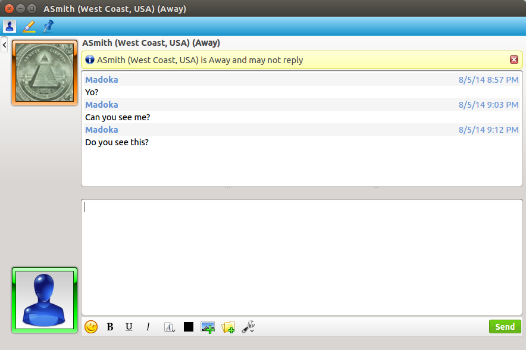This screenshot has height=350, width=526.
Task: Click the blue info icon in notice
Action: [x=90, y=60]
